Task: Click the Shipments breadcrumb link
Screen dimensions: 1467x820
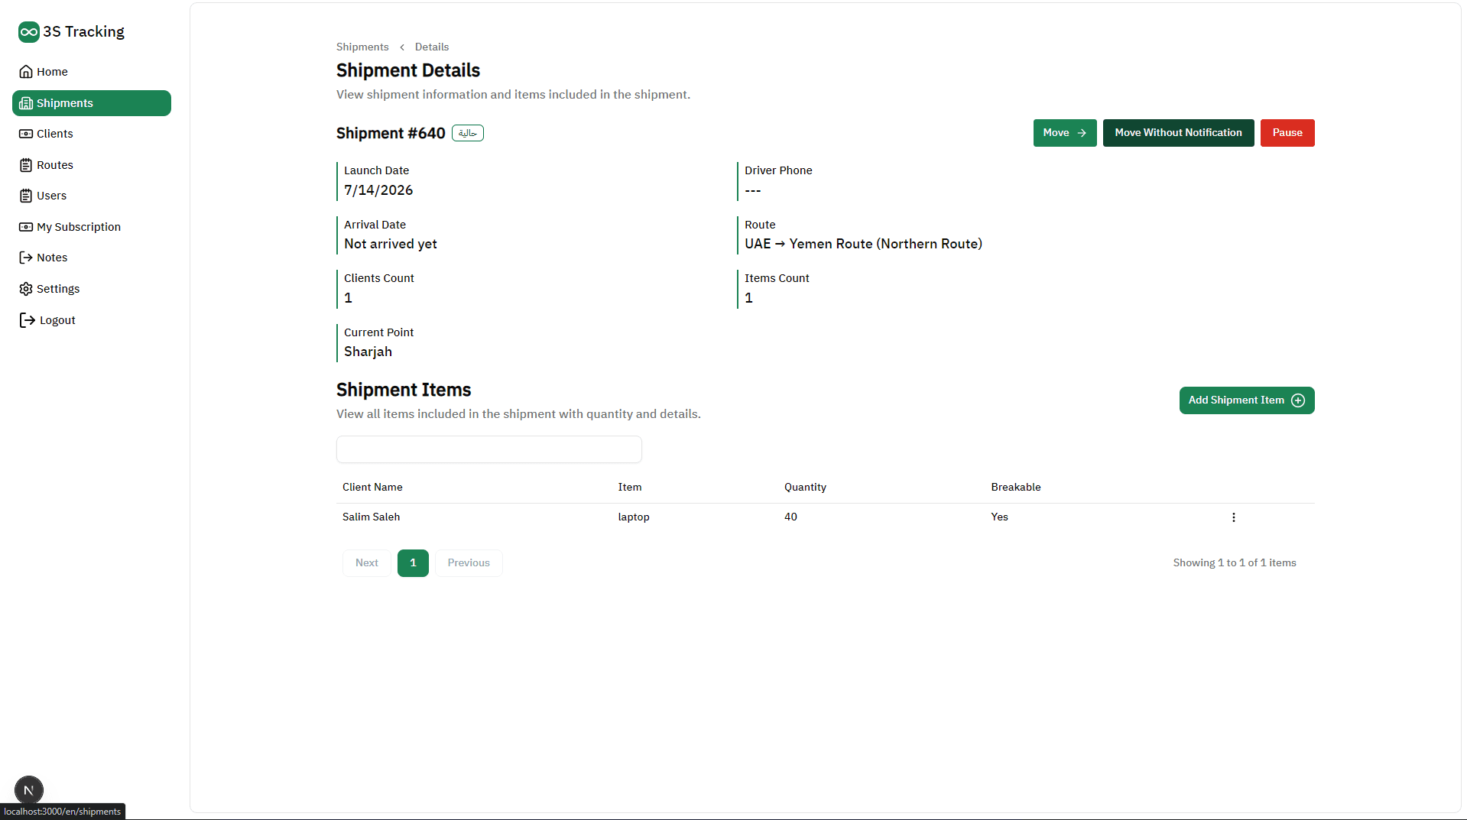Action: click(x=362, y=47)
